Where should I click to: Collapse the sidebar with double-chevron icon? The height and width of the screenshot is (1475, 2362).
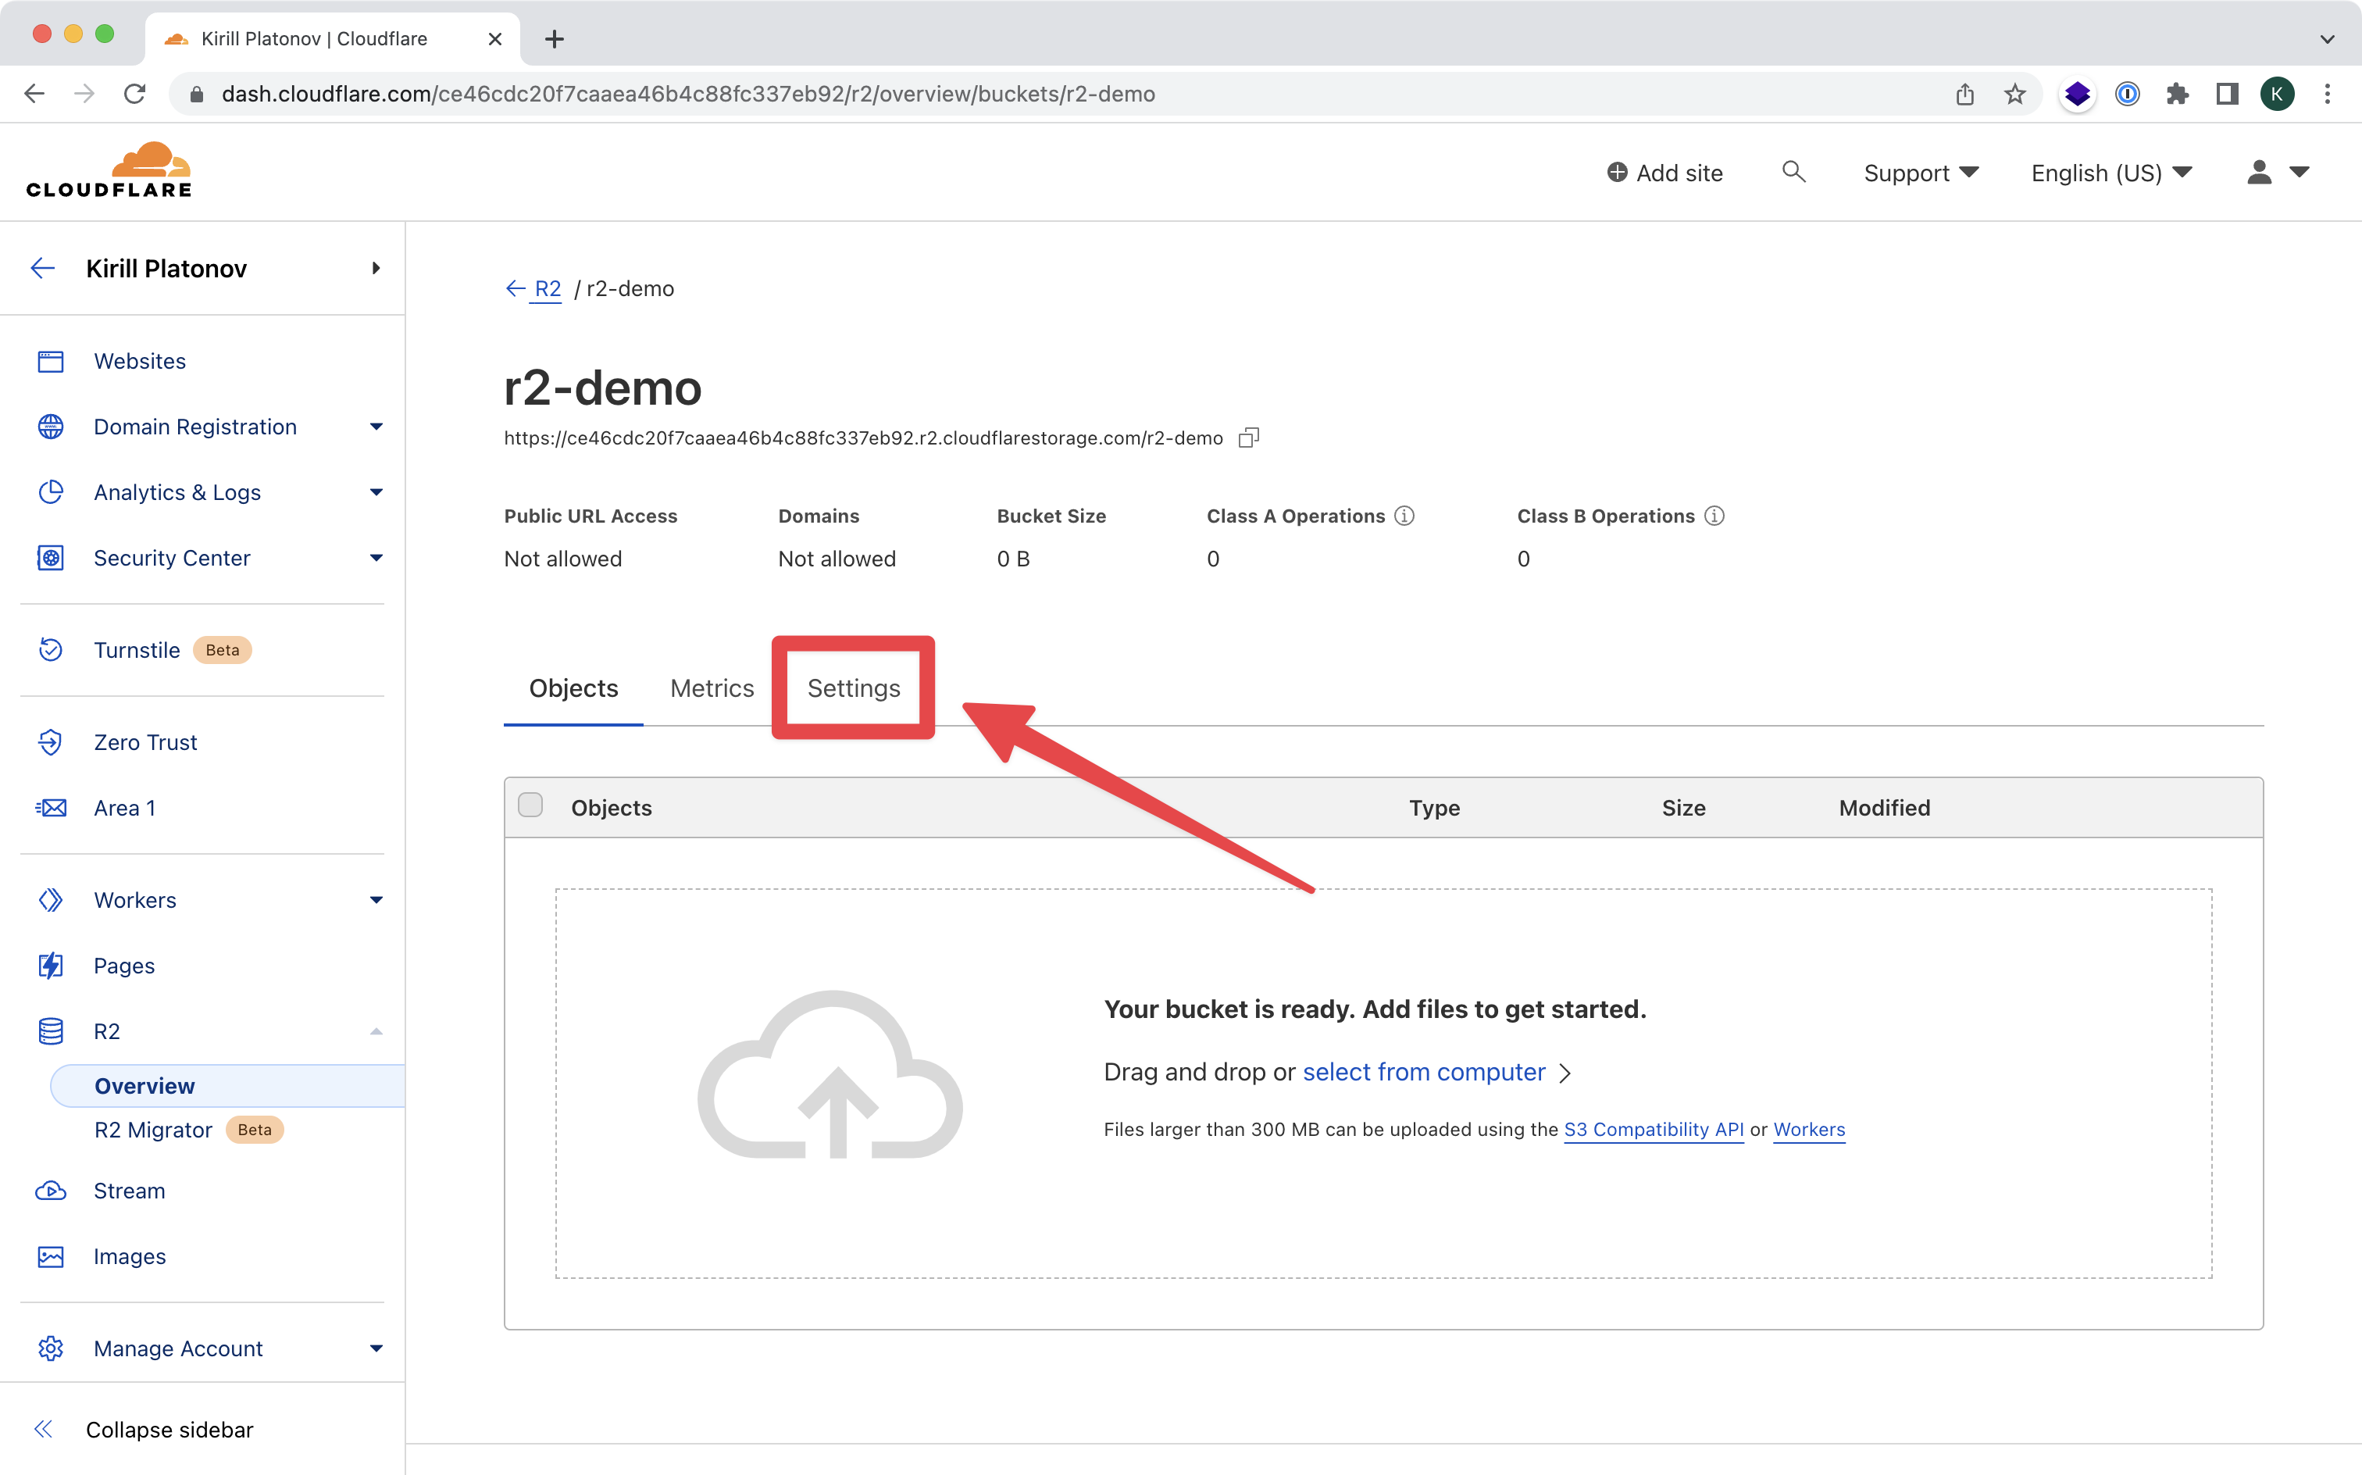point(43,1428)
